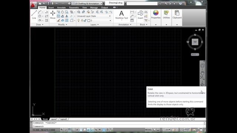Open the Properties panel button
The height and width of the screenshot is (133, 237).
pos(156,15)
